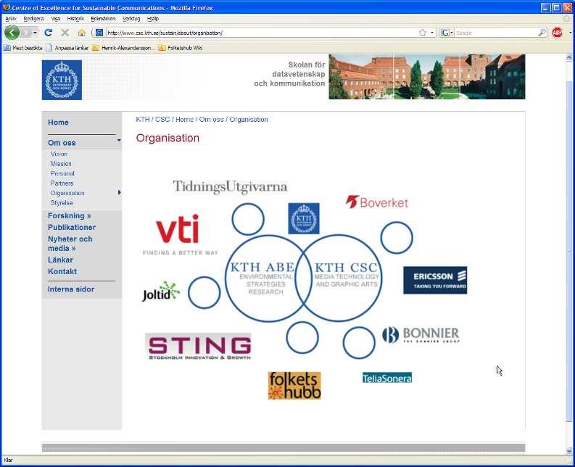Viewport: 575px width, 467px height.
Task: Open the address bar history dropdown arrow
Action: pos(432,33)
